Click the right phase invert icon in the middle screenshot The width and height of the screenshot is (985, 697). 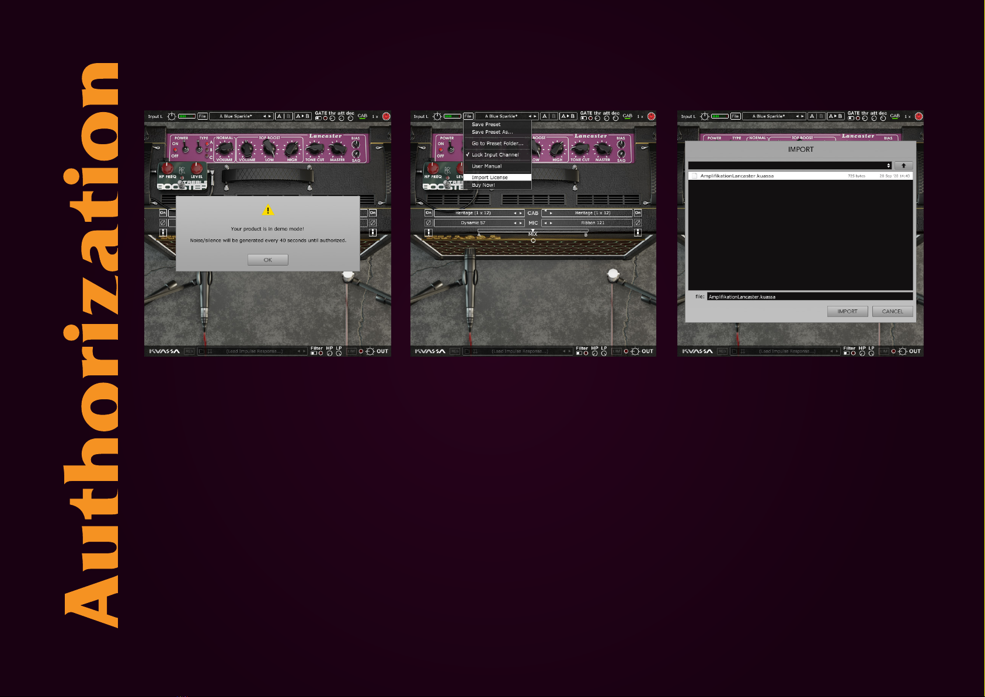(638, 222)
